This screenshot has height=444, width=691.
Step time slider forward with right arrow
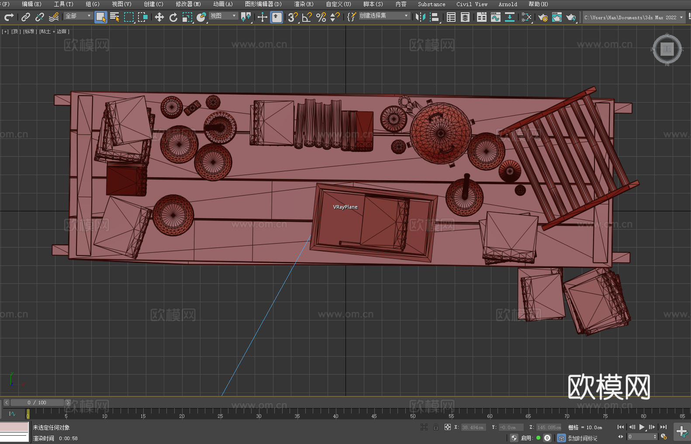click(68, 403)
